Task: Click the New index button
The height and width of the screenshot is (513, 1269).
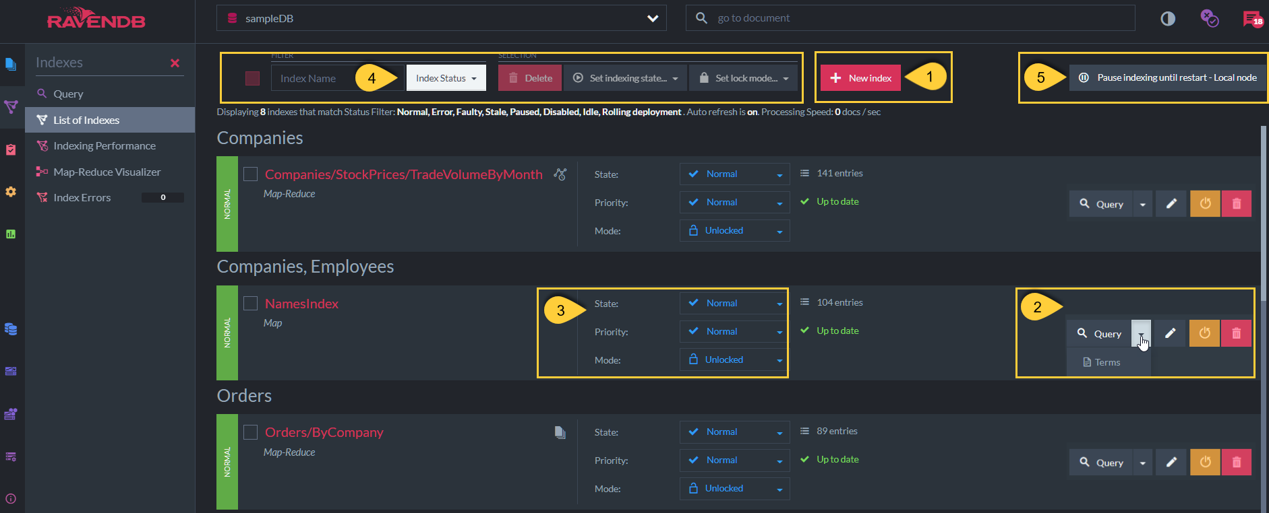Action: [x=860, y=78]
